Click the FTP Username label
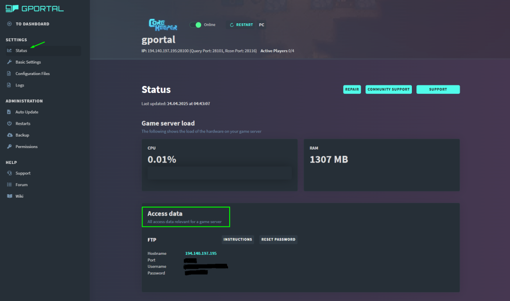 tap(157, 266)
